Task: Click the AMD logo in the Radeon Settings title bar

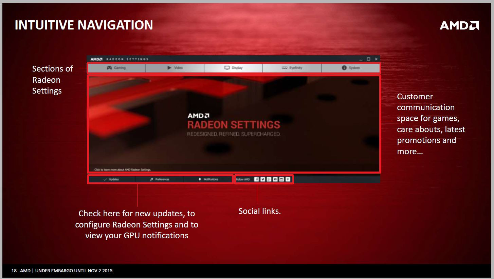Action: pos(96,59)
